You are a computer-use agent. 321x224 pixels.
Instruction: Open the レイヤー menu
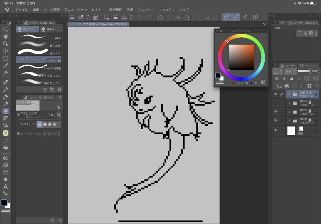[98, 10]
